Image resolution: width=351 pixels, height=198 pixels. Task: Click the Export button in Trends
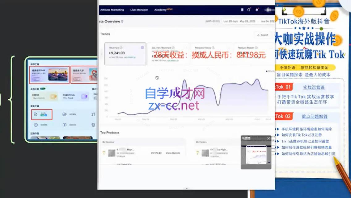coord(262,35)
